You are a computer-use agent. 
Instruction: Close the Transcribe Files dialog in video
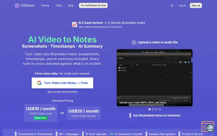pyautogui.click(x=178, y=52)
